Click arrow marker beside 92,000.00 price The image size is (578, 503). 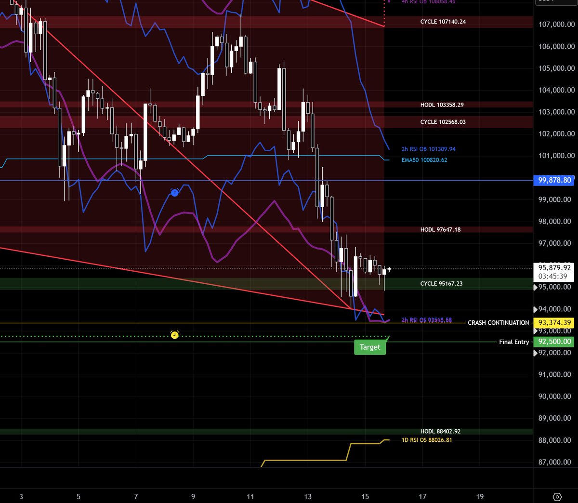click(536, 353)
